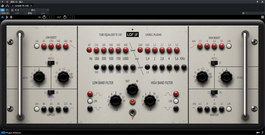Image resolution: width=265 pixels, height=135 pixels.
Task: Select lower band 600 Hz red button
Action: 126,50
